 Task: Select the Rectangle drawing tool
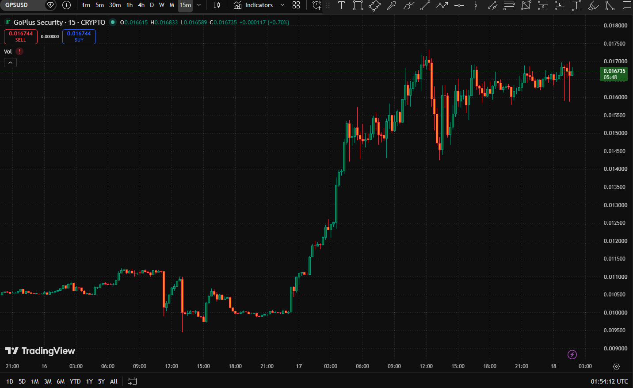coord(358,5)
